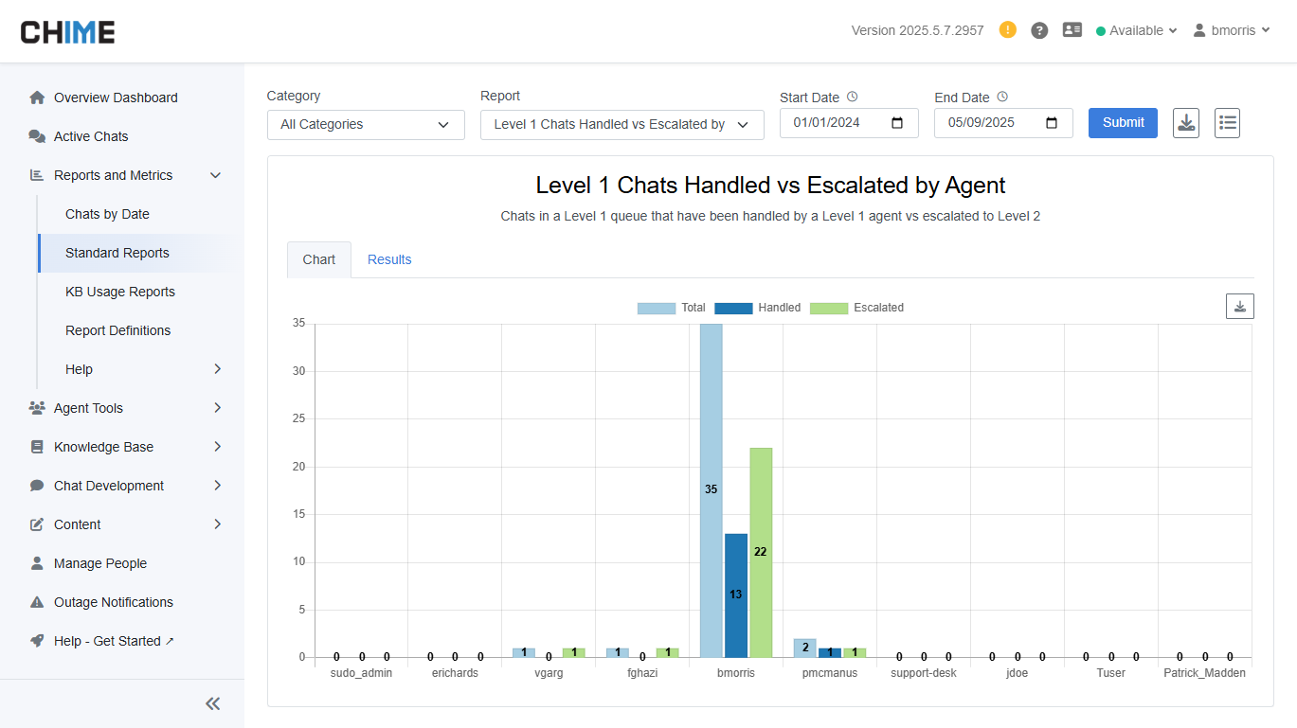Open the list view icon beside download
Viewport: 1297px width, 728px height.
[1227, 123]
